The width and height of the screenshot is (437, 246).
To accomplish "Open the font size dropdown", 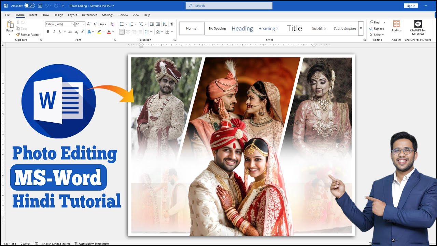I will [83, 24].
